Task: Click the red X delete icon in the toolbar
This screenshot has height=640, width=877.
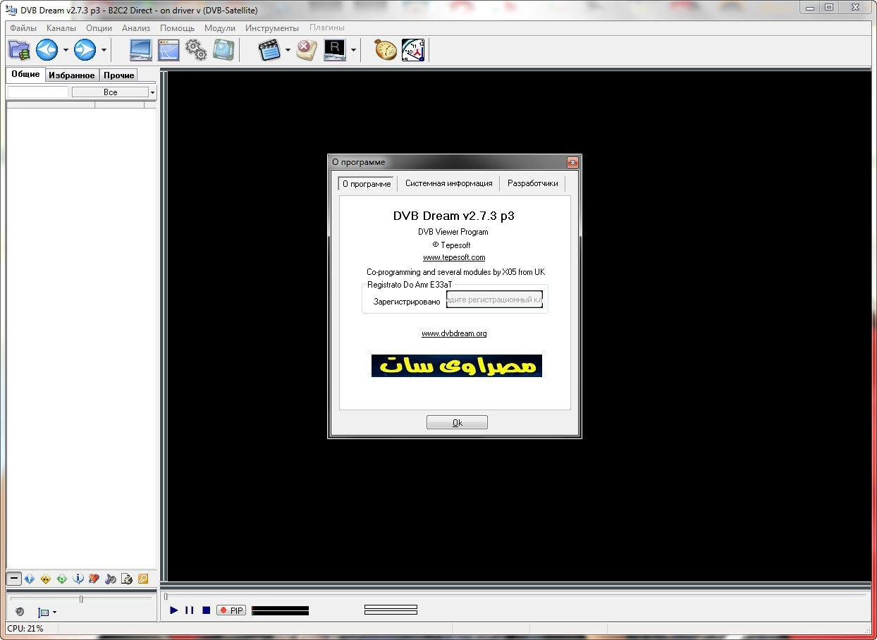Action: [307, 50]
